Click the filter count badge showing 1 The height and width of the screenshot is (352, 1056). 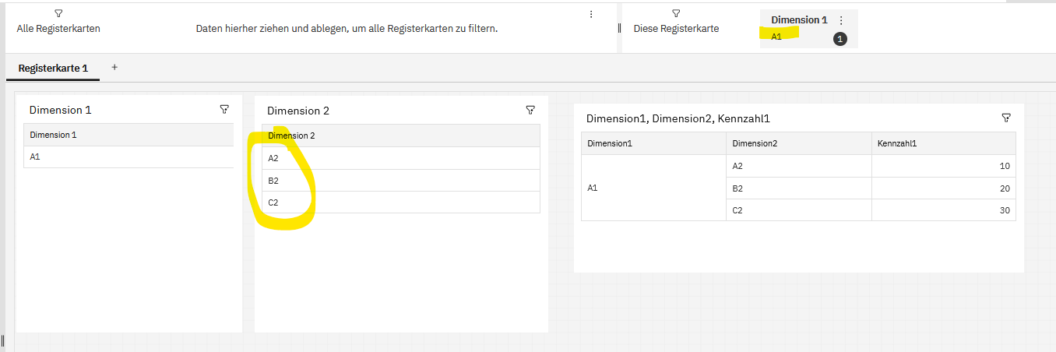click(840, 38)
